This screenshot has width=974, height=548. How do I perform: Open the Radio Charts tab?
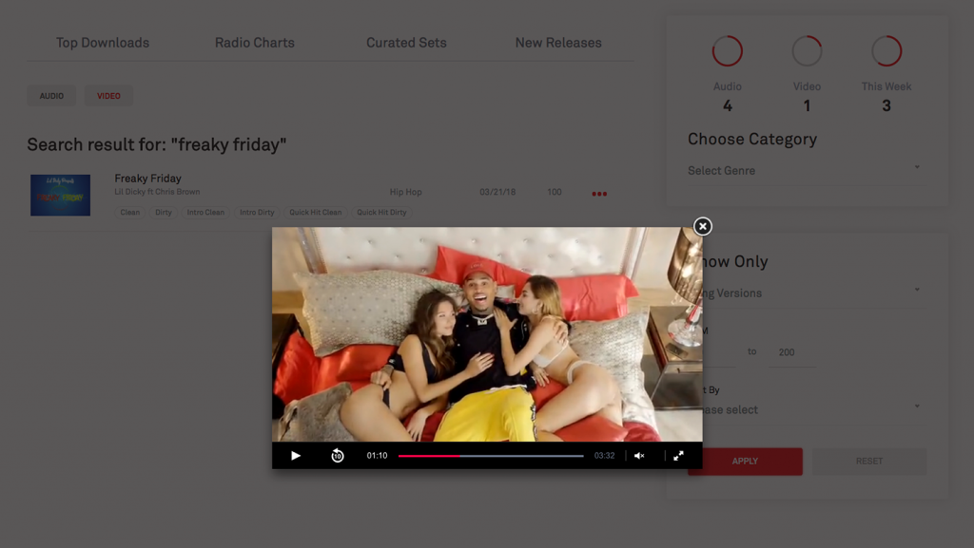254,43
